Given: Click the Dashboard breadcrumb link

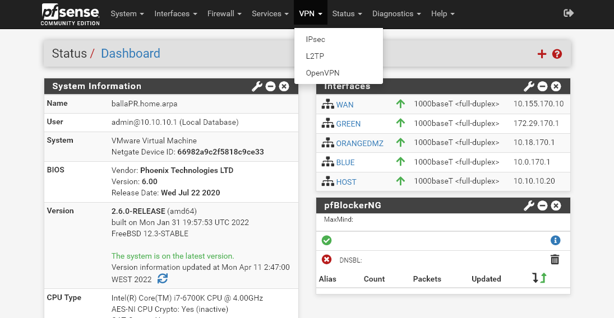Looking at the screenshot, I should click(131, 53).
